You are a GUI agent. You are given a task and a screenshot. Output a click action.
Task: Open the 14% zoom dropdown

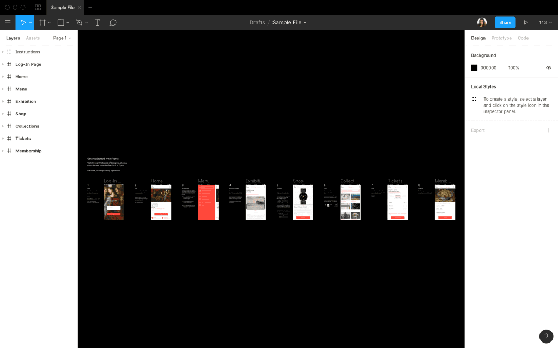coord(545,22)
